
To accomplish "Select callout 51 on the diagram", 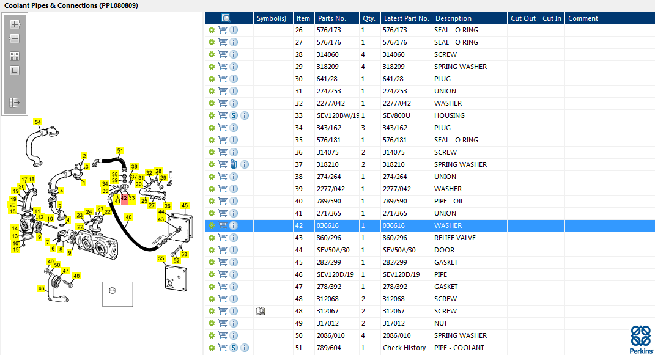I will 120,150.
